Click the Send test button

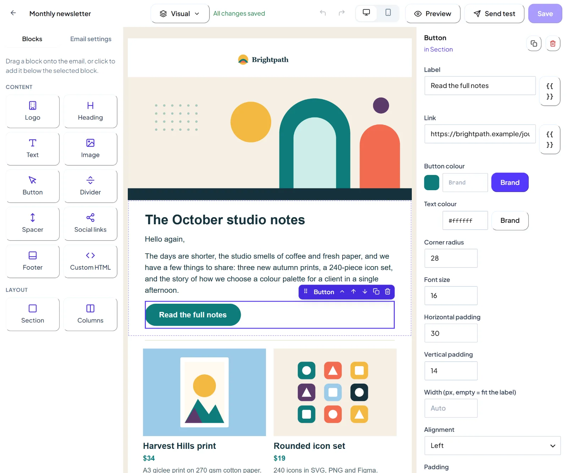coord(494,13)
